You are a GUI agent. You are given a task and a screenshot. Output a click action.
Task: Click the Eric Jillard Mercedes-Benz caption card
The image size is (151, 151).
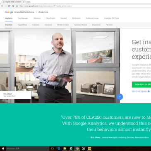tap(16, 95)
